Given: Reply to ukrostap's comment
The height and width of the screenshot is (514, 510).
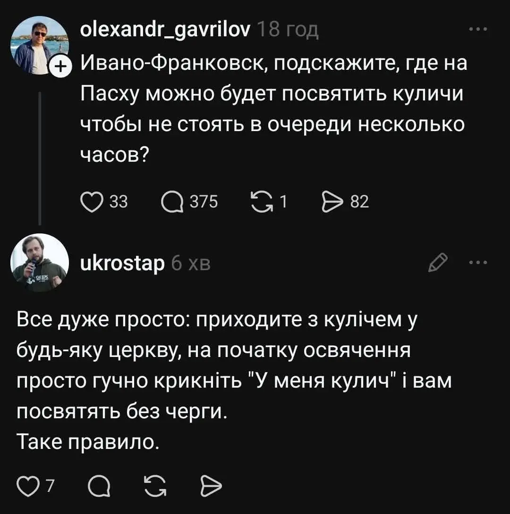Looking at the screenshot, I should tap(99, 485).
